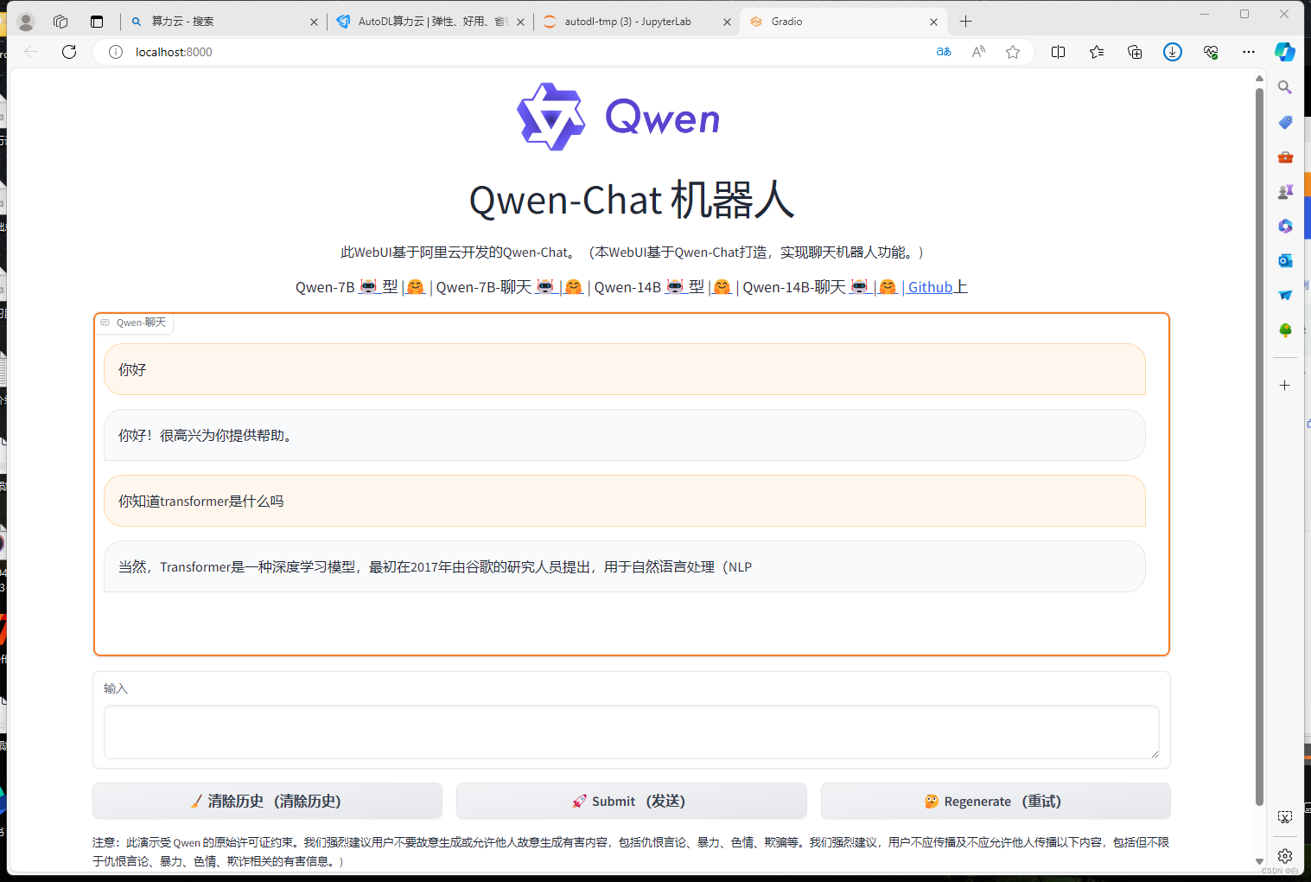Viewport: 1311px width, 882px height.
Task: Close the JupyterLab tab
Action: 727,22
